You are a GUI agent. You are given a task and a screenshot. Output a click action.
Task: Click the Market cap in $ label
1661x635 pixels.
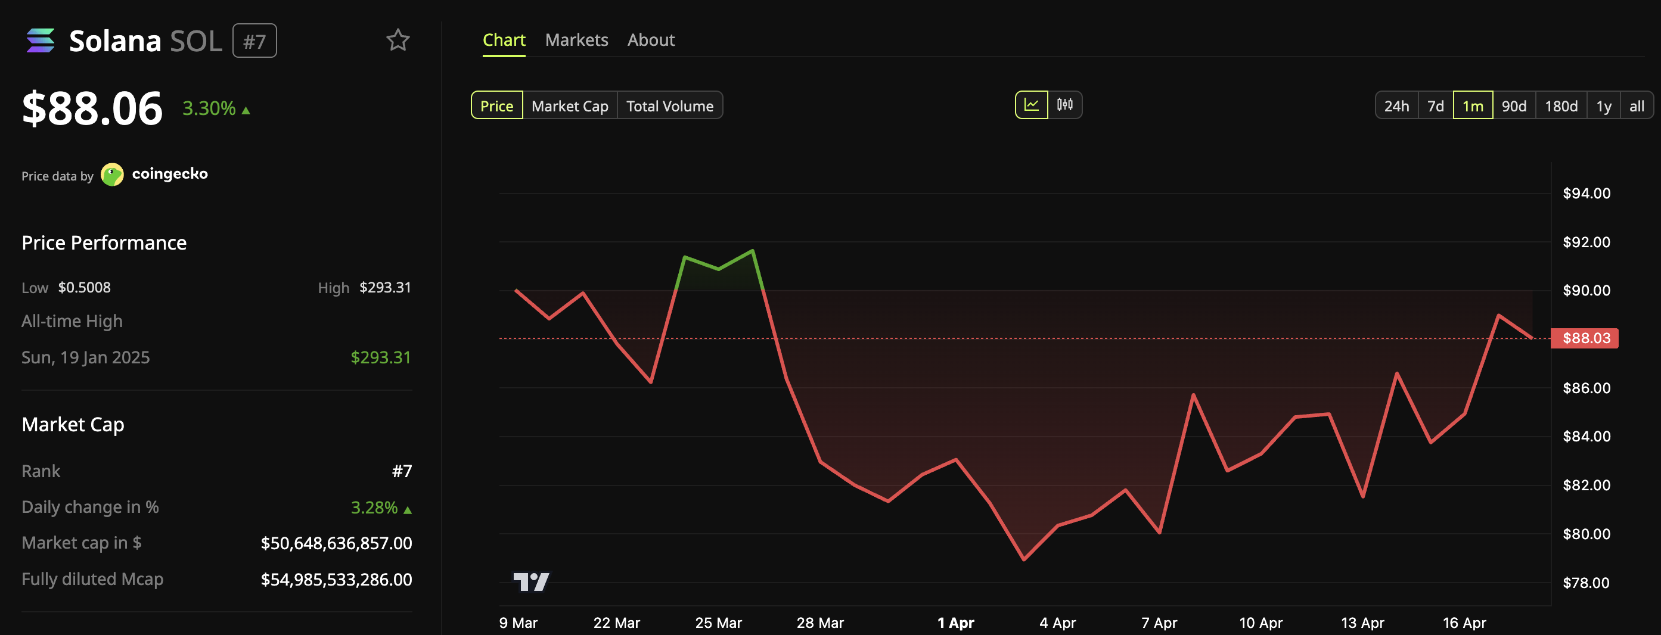[x=82, y=543]
